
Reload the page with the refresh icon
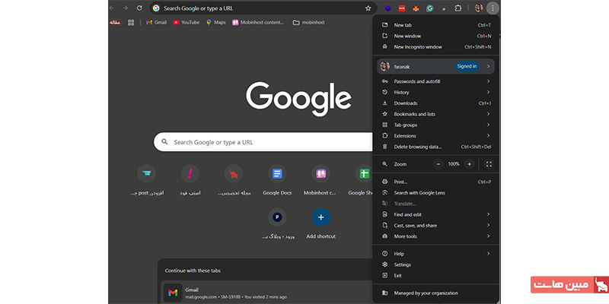pos(139,8)
